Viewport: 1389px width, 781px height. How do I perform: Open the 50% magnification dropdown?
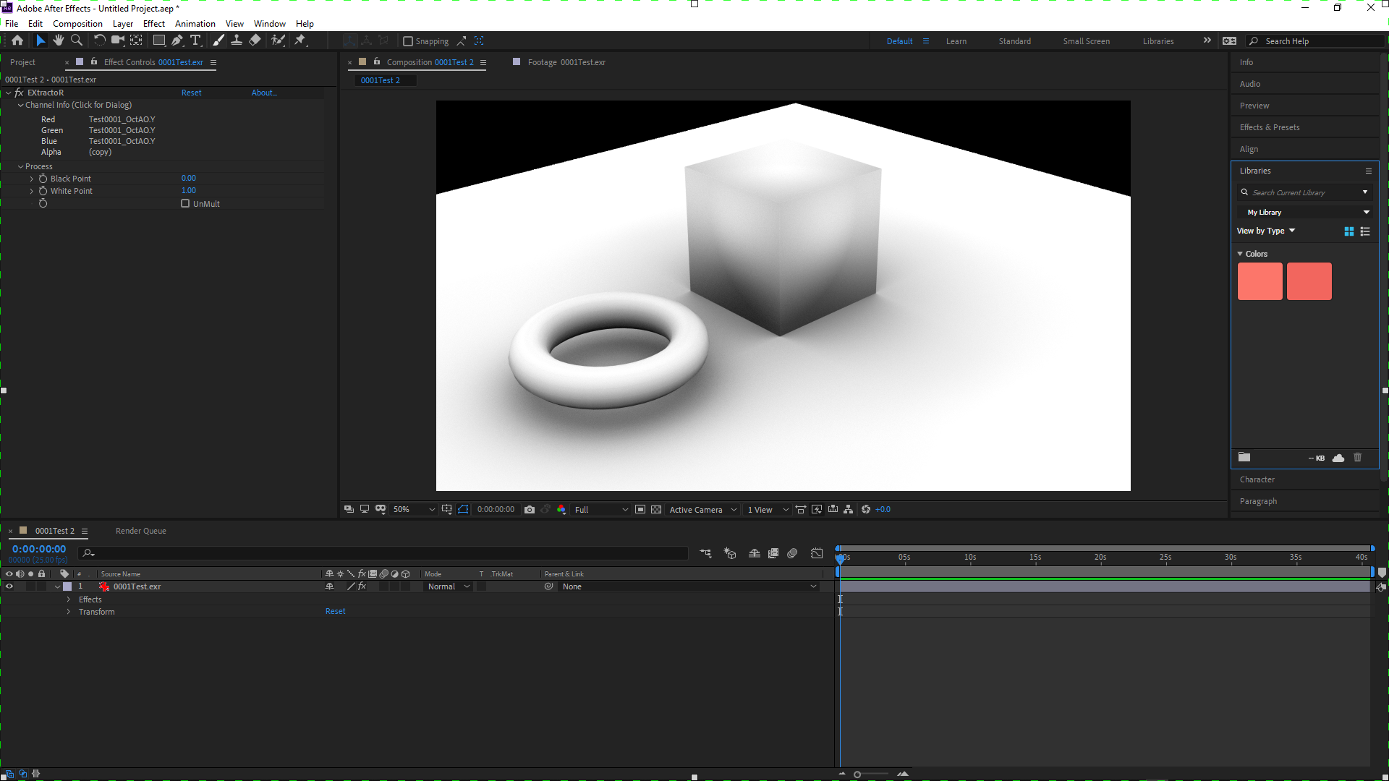click(413, 510)
